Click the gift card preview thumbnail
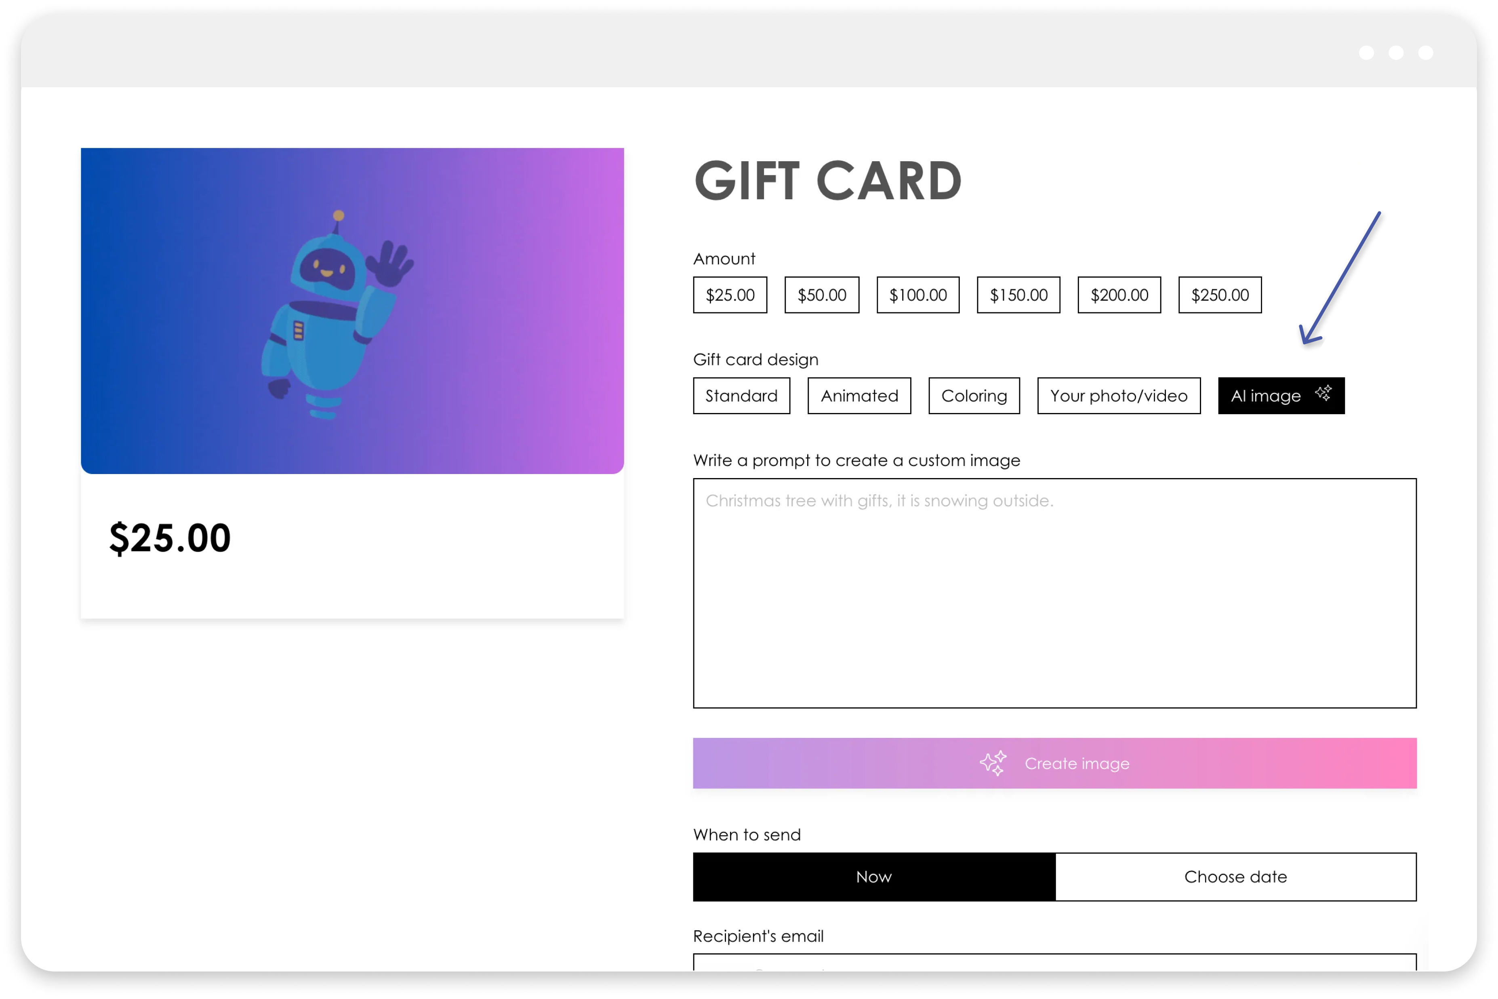This screenshot has height=999, width=1498. [352, 311]
